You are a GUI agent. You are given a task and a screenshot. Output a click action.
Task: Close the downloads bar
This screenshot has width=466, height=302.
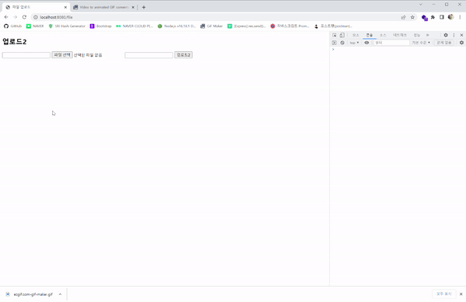pyautogui.click(x=461, y=294)
